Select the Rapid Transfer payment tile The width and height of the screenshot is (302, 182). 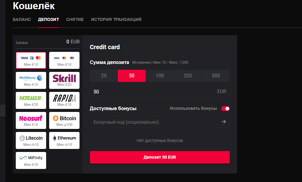[x=64, y=100]
